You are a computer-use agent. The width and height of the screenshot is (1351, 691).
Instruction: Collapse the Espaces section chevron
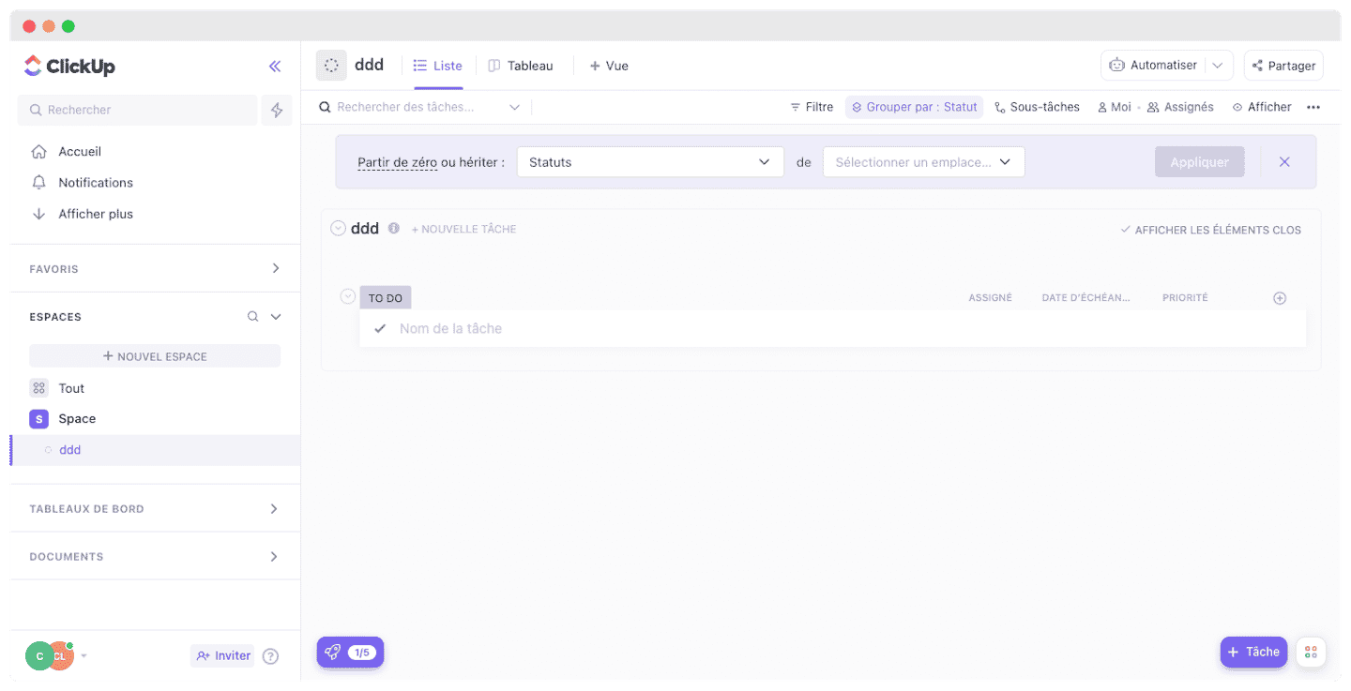tap(276, 317)
